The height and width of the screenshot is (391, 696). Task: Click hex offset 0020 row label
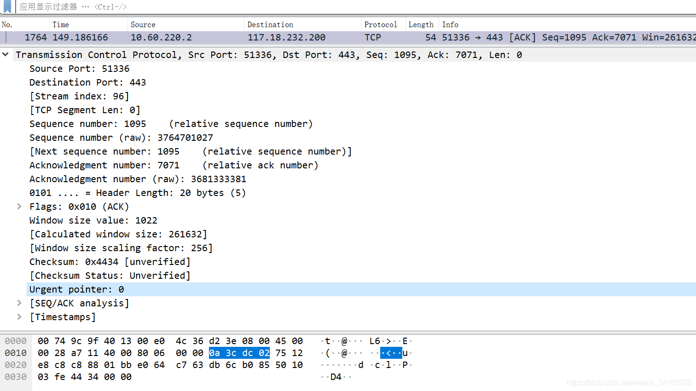tap(16, 365)
